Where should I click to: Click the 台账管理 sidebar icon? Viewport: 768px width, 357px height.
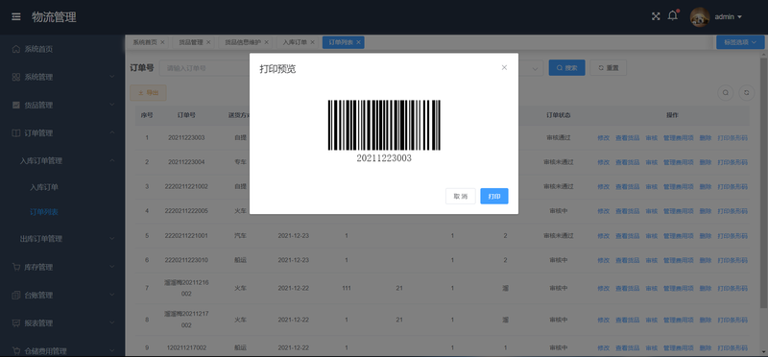(16, 295)
